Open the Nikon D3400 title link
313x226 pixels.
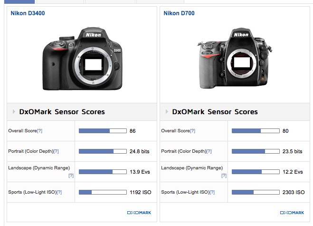click(28, 13)
